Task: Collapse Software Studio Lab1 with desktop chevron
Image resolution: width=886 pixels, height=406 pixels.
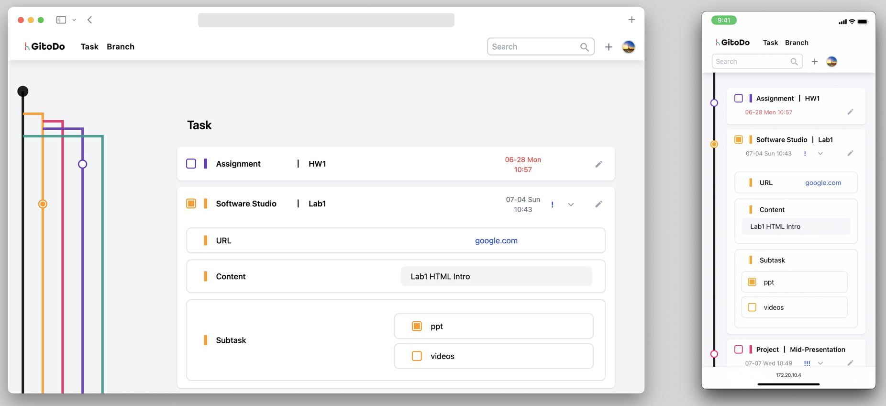Action: coord(571,205)
